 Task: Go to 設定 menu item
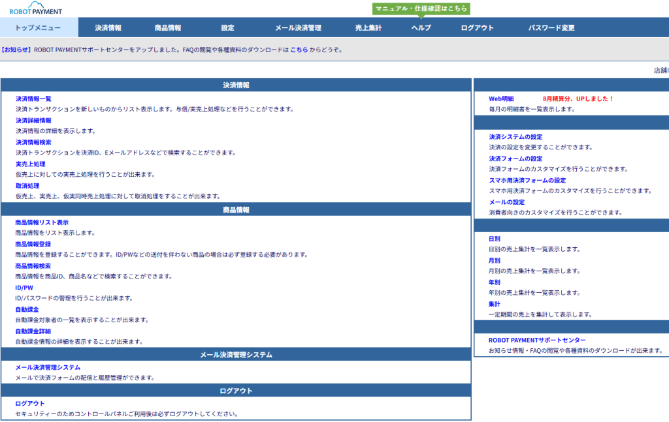(x=227, y=28)
